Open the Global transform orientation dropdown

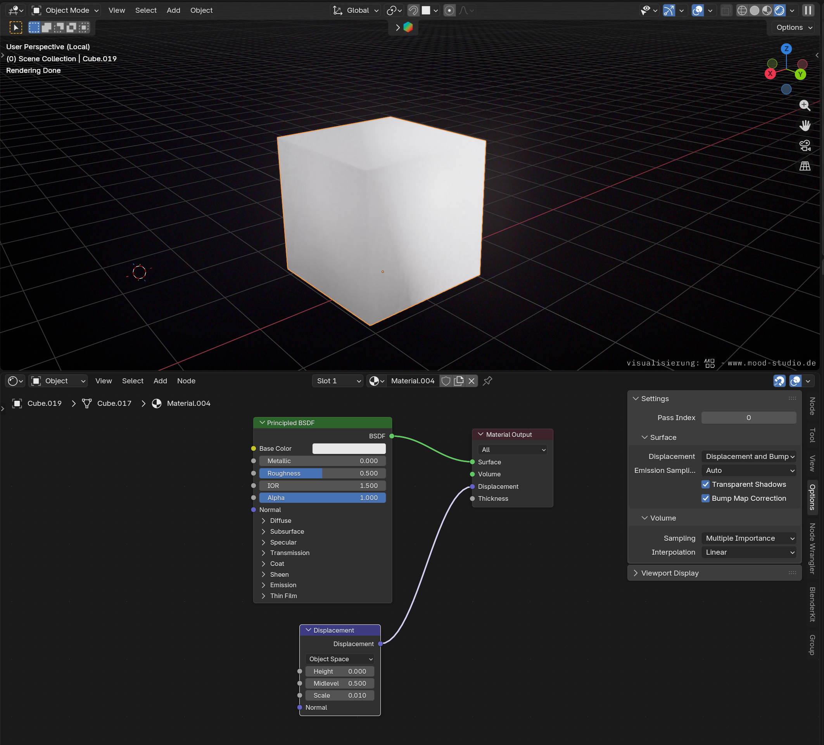pos(355,10)
